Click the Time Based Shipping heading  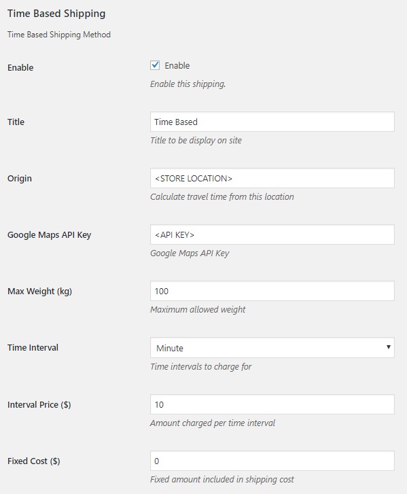tap(56, 14)
